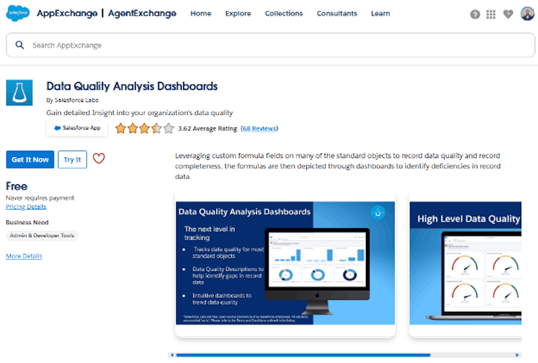Open the Pricing Details link
This screenshot has width=538, height=363.
(26, 207)
